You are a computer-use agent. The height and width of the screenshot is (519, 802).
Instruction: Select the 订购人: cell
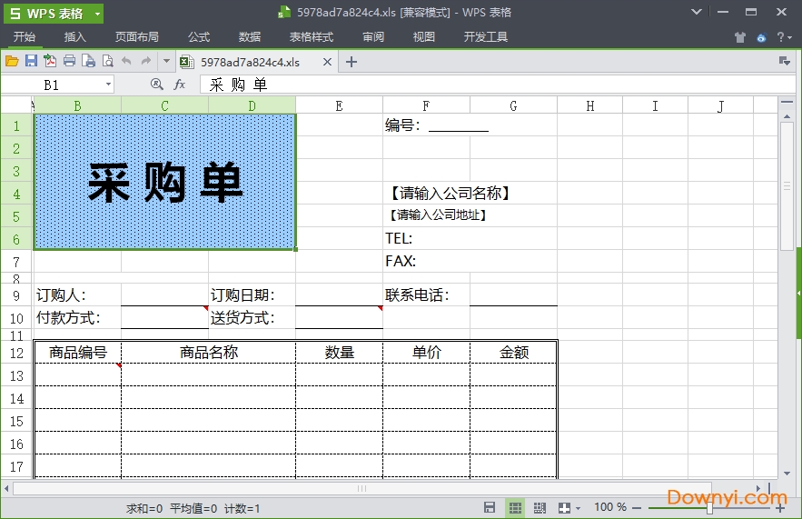click(77, 294)
